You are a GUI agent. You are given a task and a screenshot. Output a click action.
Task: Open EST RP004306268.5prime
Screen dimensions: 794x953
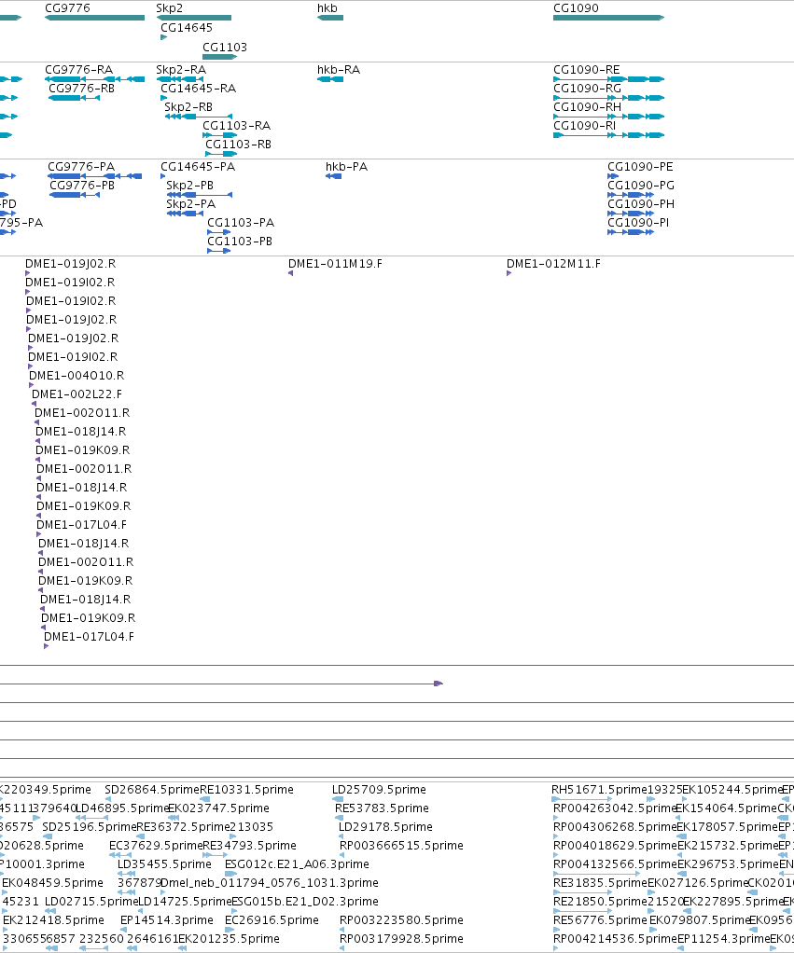[x=615, y=826]
